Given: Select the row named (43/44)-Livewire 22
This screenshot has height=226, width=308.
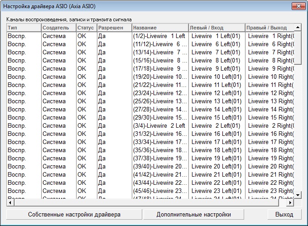Looking at the screenshot, I should click(x=150, y=183).
